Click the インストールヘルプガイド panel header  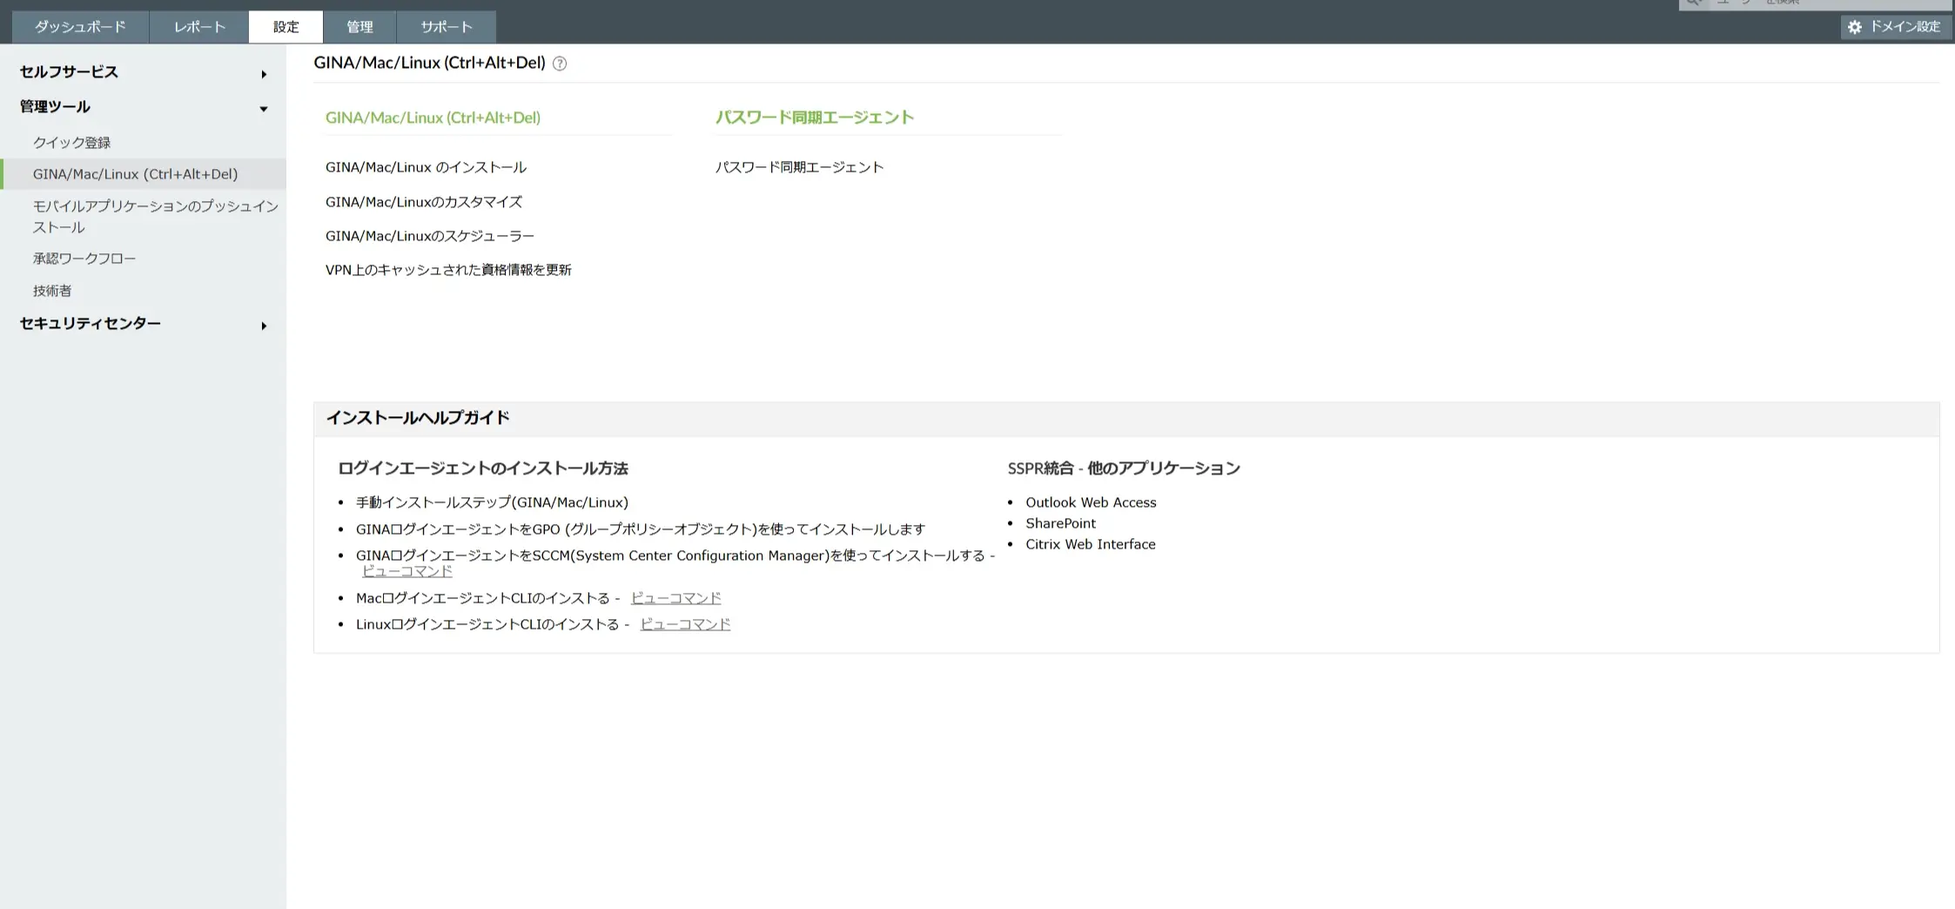point(1126,419)
